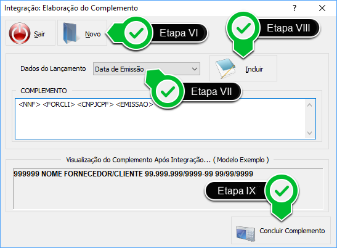Image resolution: width=337 pixels, height=248 pixels.
Task: Click the Concluir Complemento button text
Action: coord(292,231)
